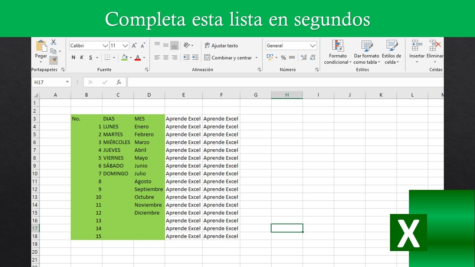Screen dimensions: 475x267
Task: Decrease font size with the smaller A icon
Action: 143,46
